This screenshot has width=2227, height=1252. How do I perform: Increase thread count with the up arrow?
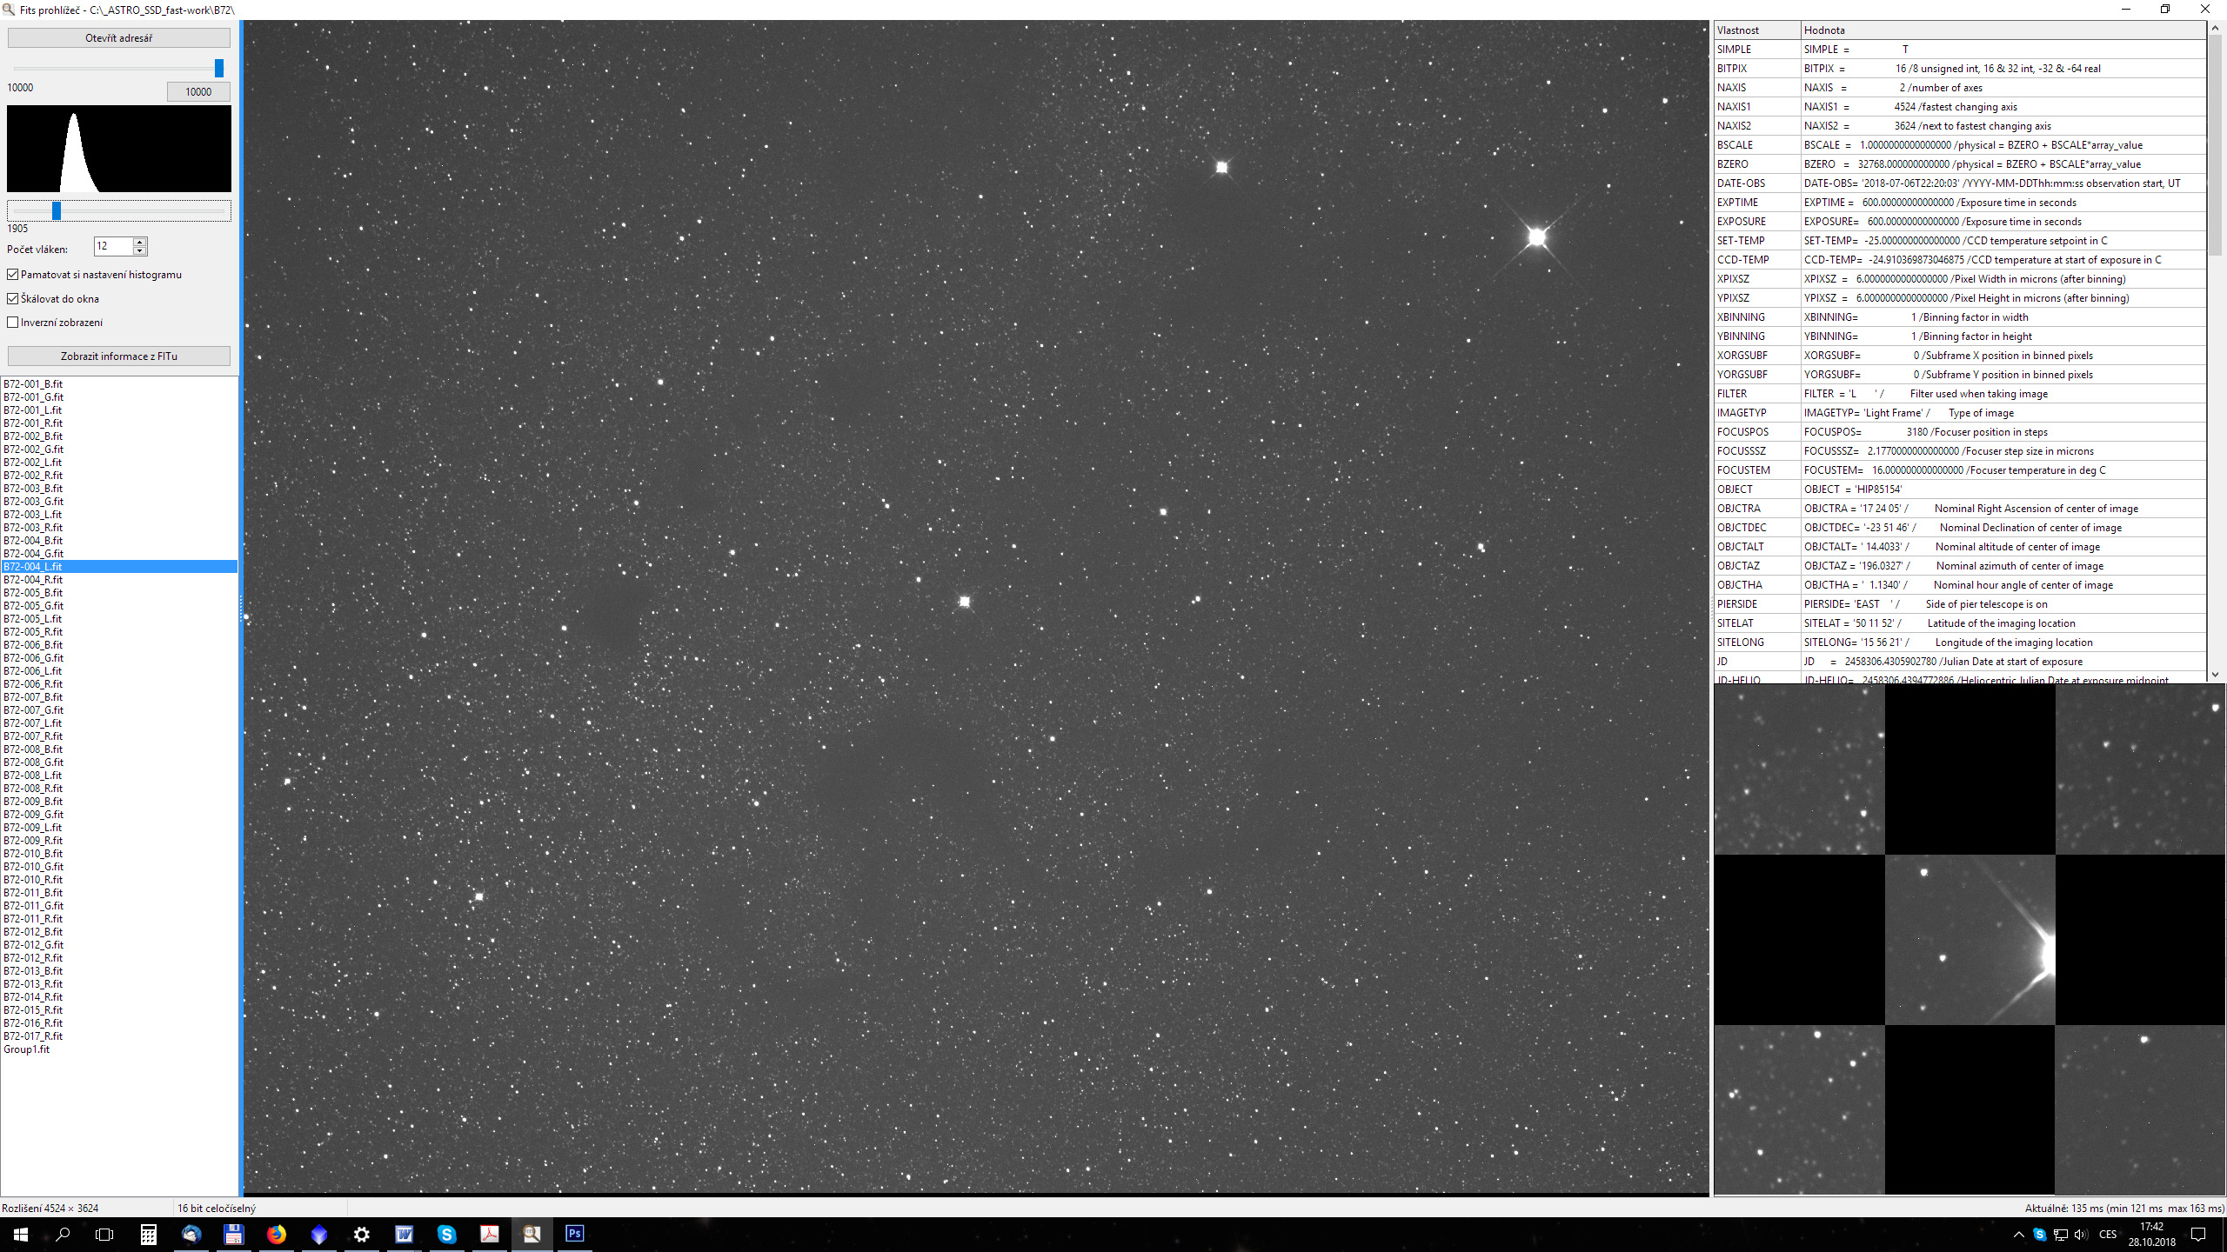139,242
